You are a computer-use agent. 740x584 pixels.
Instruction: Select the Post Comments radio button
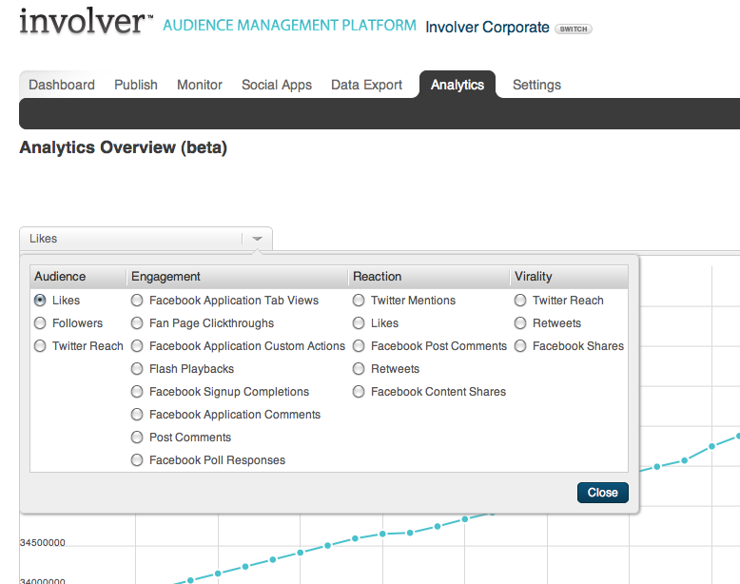tap(137, 438)
